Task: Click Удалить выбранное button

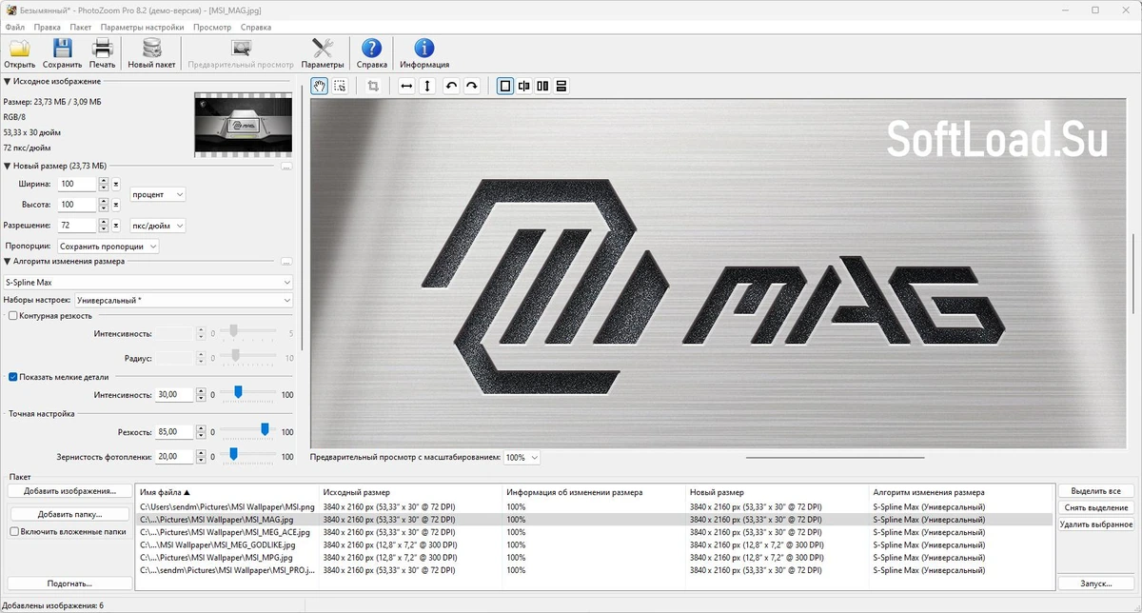Action: tap(1096, 524)
